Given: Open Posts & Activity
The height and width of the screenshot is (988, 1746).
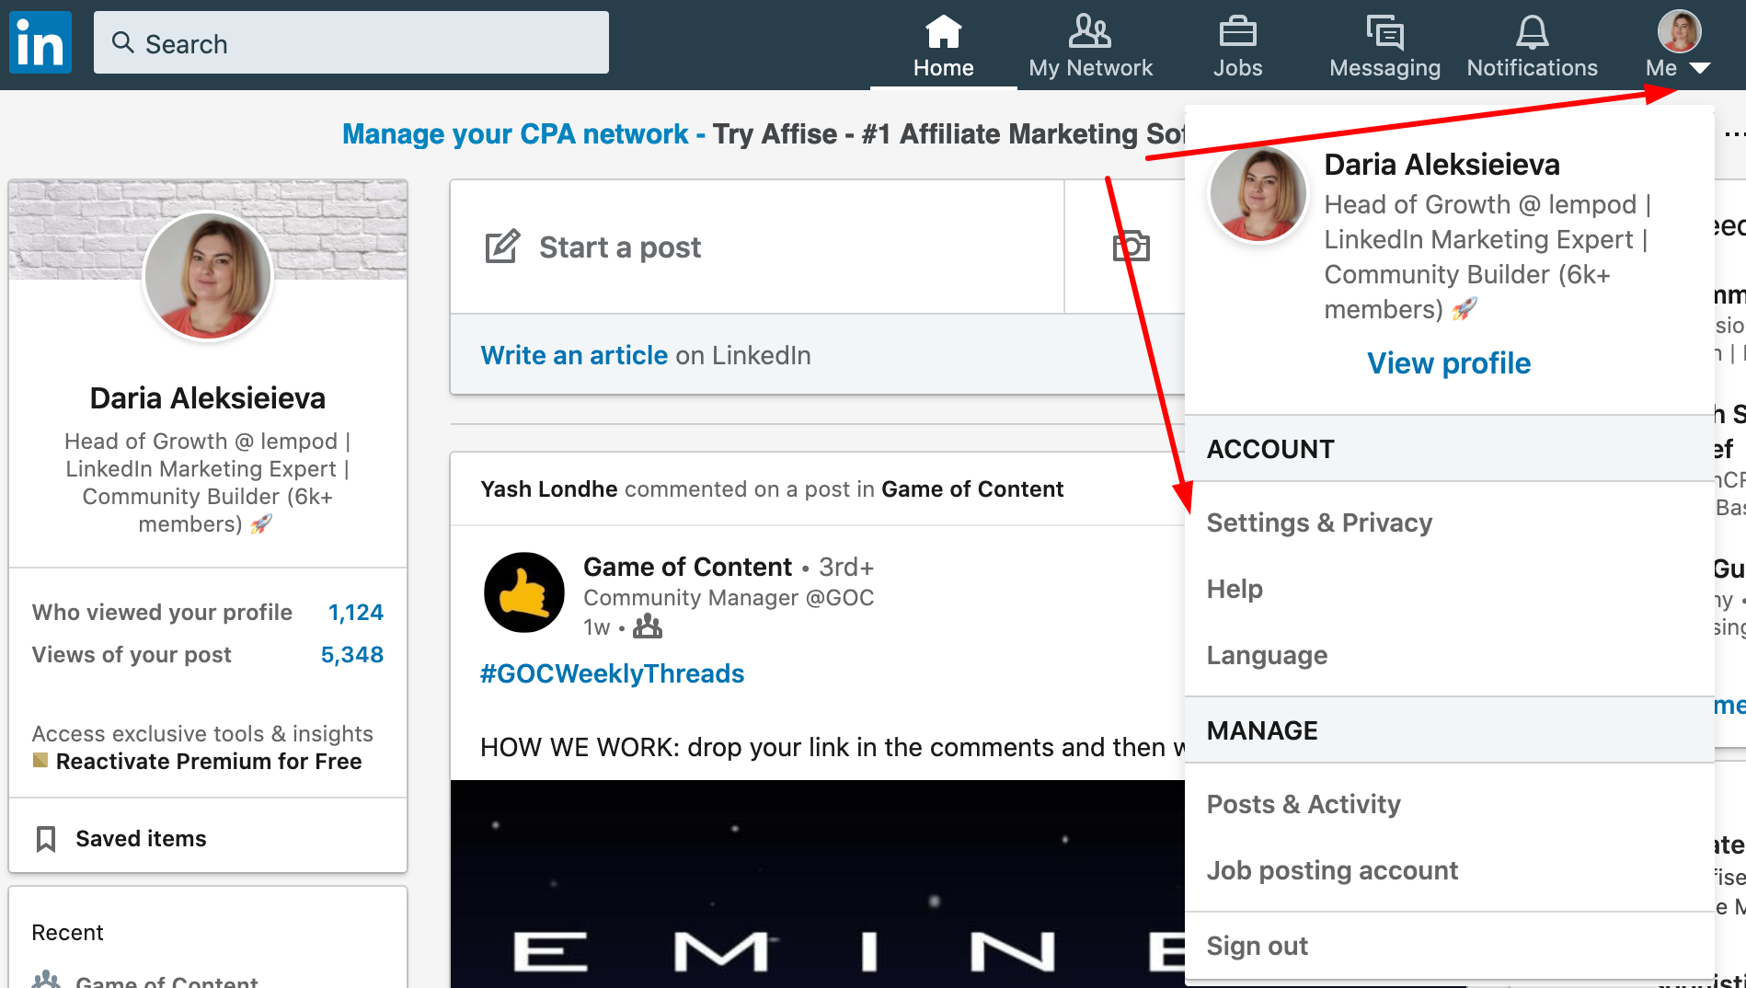Looking at the screenshot, I should click(1304, 804).
